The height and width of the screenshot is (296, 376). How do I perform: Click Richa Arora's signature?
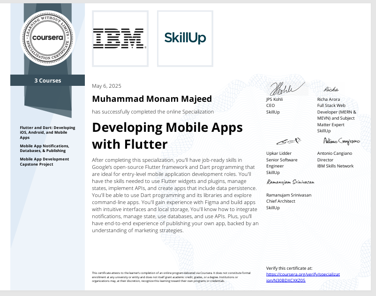[x=331, y=90]
